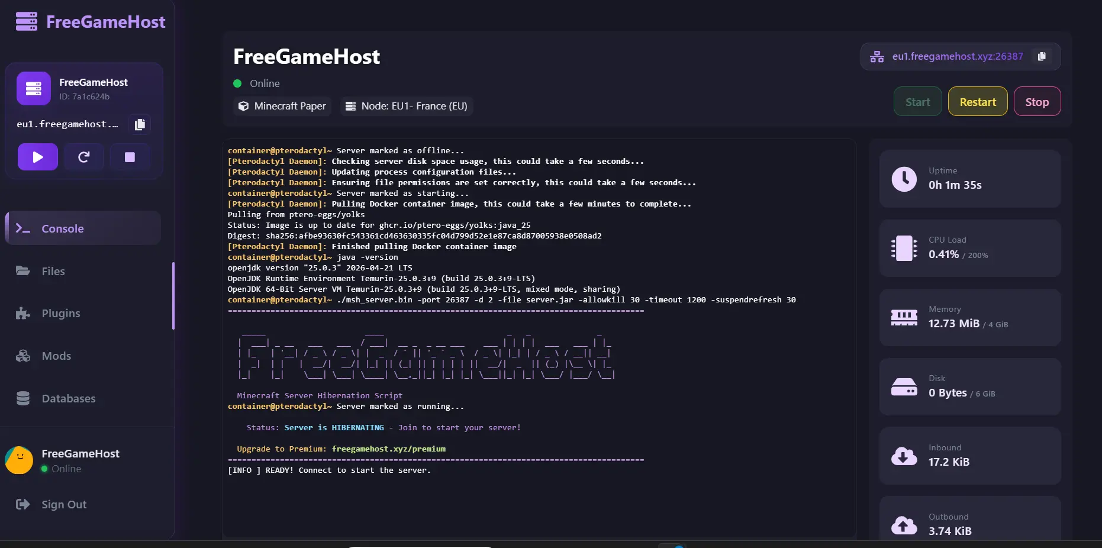The image size is (1102, 548).
Task: Click the Uptime value 0h 1m 35s
Action: (955, 185)
